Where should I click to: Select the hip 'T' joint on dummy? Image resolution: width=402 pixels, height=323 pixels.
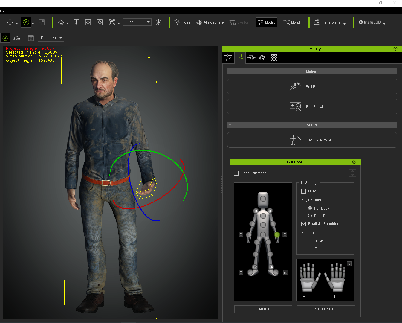(x=263, y=235)
